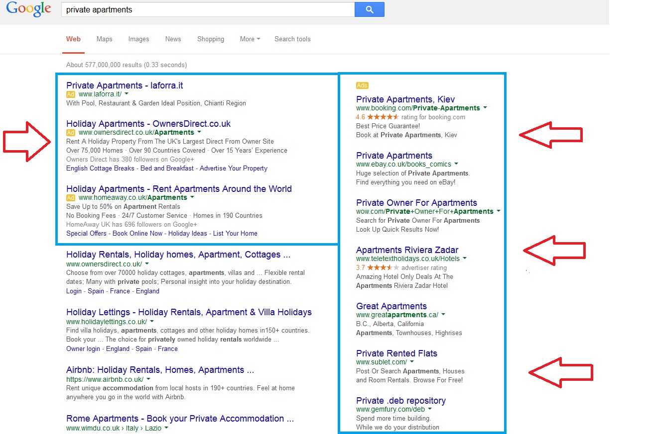Expand arrow next to www.greatapartments.ca/
This screenshot has height=434, width=650.
tap(443, 314)
